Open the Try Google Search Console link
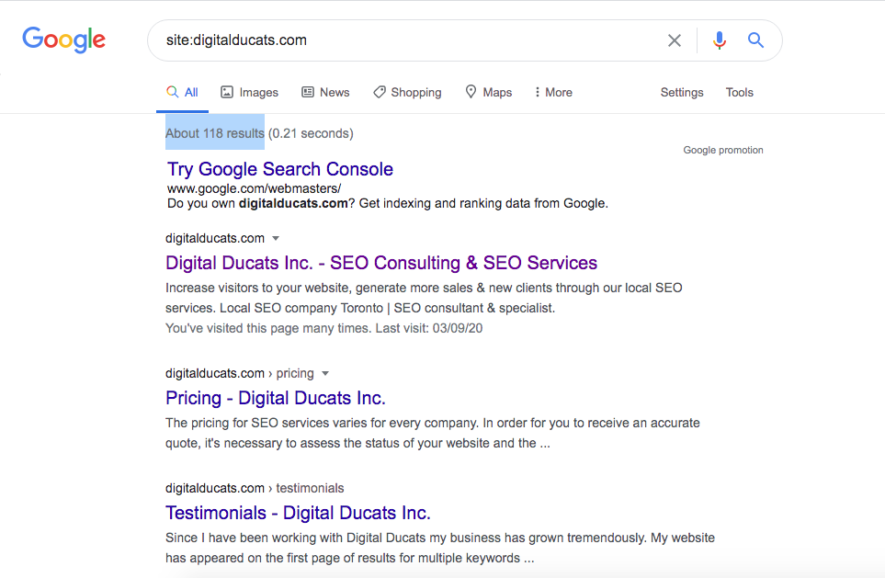This screenshot has height=578, width=885. (x=280, y=169)
